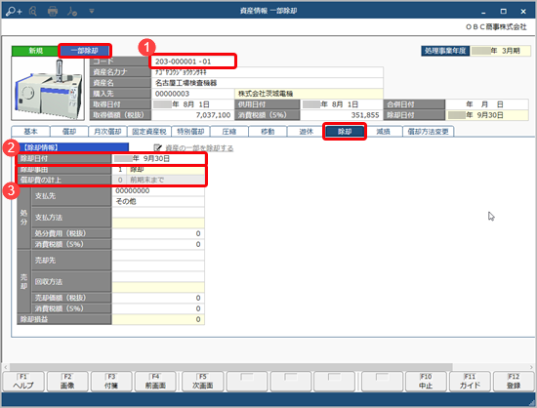Click the search preview icon in title bar
This screenshot has height=408, width=537.
(x=33, y=11)
